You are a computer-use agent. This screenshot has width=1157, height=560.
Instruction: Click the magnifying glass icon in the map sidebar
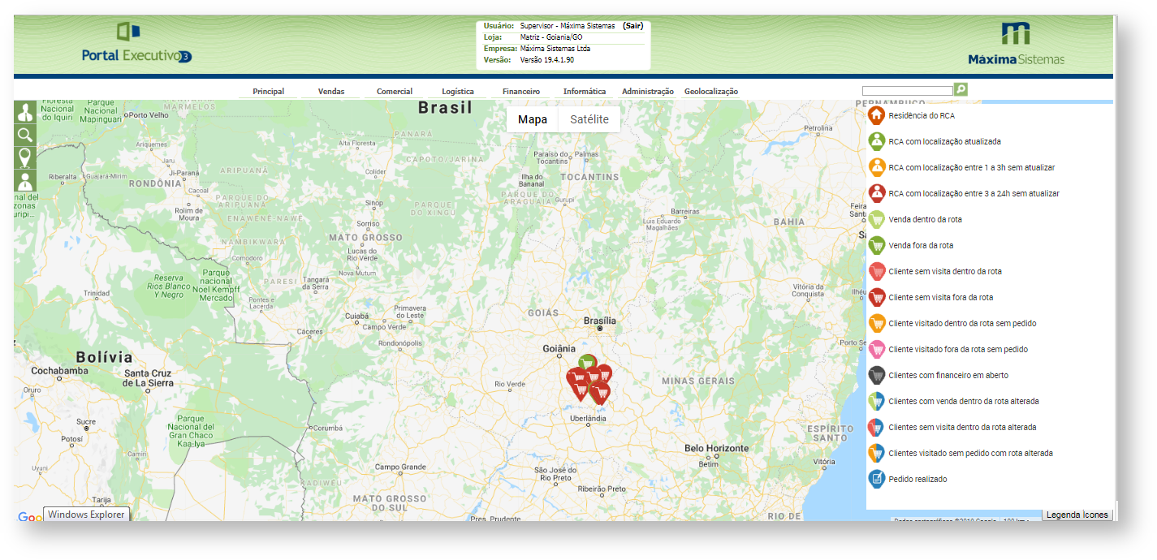coord(25,135)
